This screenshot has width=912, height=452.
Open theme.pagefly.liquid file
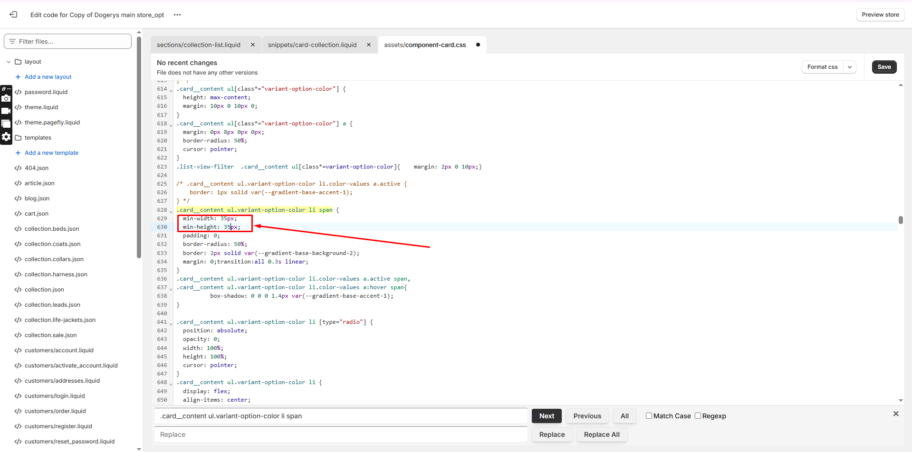pyautogui.click(x=52, y=122)
